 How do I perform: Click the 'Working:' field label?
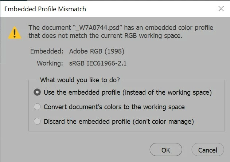tap(50, 63)
